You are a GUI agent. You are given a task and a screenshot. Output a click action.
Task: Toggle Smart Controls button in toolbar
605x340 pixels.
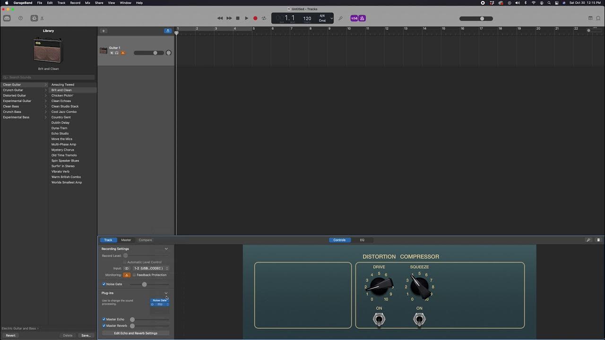34,18
